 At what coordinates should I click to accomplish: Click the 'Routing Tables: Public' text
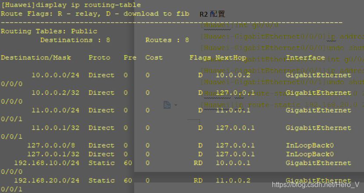coord(49,31)
